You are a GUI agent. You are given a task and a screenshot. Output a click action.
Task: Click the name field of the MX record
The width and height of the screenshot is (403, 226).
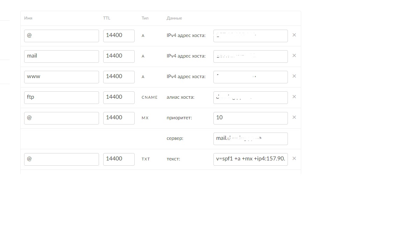(61, 118)
